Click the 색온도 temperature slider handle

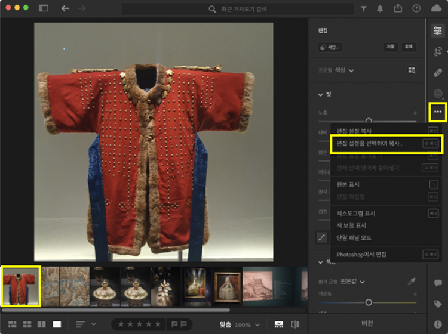pyautogui.click(x=369, y=302)
